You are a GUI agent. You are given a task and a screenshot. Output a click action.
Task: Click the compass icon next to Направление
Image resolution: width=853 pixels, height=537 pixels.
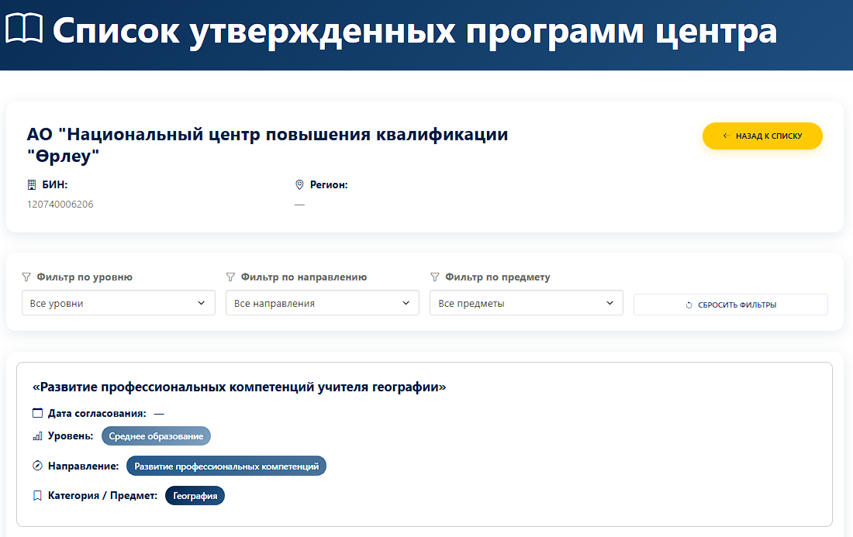[x=36, y=466]
